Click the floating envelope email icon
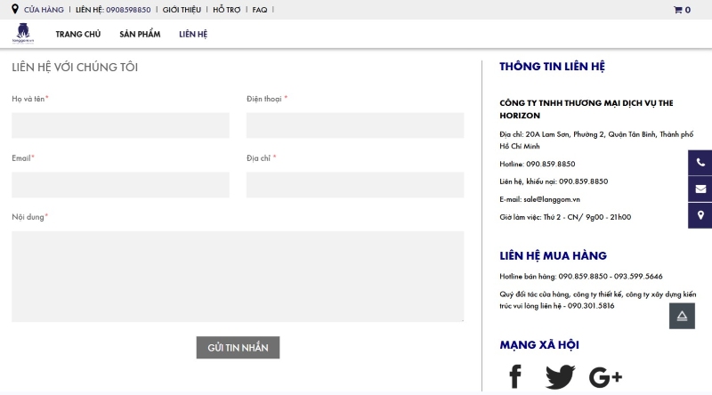The image size is (712, 395). 700,189
